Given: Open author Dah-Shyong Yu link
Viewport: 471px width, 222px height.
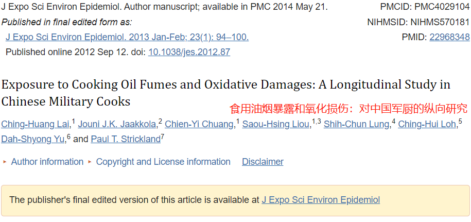Looking at the screenshot, I should pyautogui.click(x=33, y=140).
